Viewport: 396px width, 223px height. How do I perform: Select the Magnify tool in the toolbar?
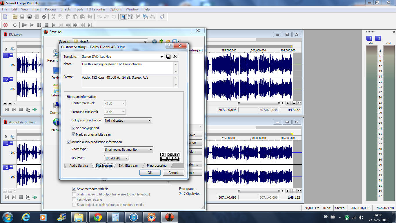tap(131, 17)
